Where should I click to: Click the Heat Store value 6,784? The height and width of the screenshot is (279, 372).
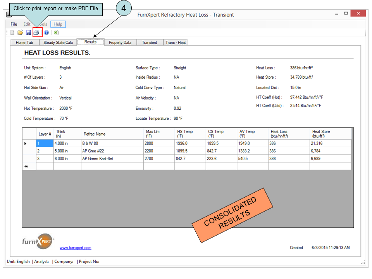tap(331, 151)
